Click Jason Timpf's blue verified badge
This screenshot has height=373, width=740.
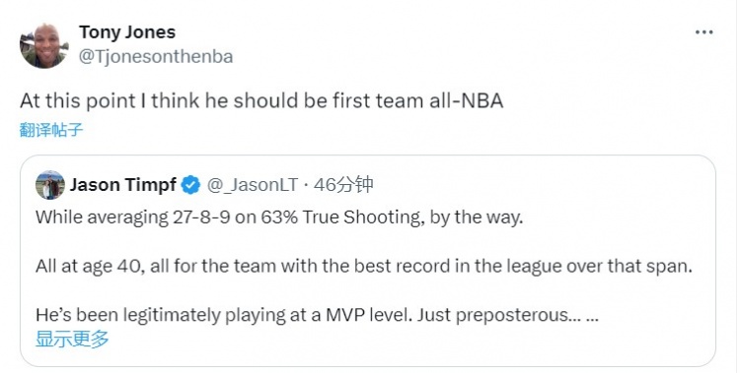tap(191, 185)
